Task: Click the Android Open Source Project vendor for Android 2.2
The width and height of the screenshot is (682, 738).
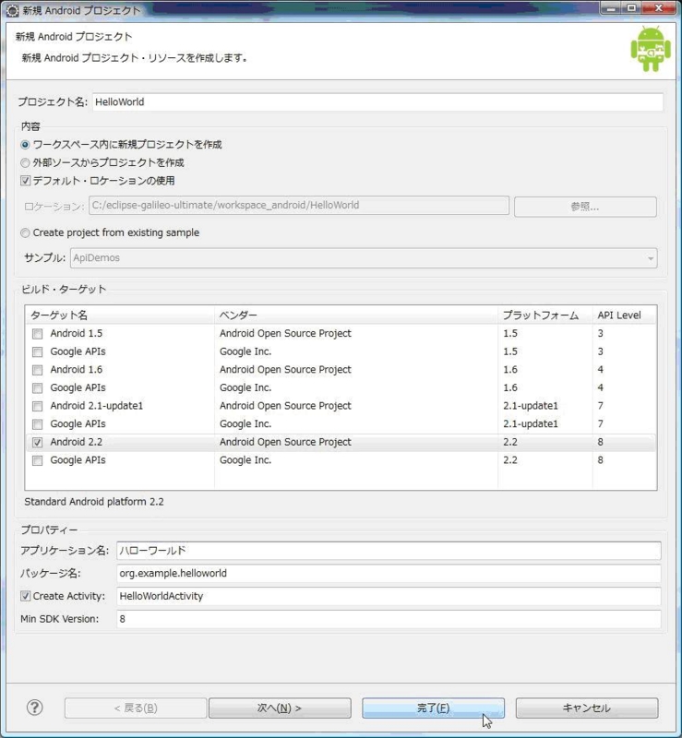Action: (x=285, y=442)
